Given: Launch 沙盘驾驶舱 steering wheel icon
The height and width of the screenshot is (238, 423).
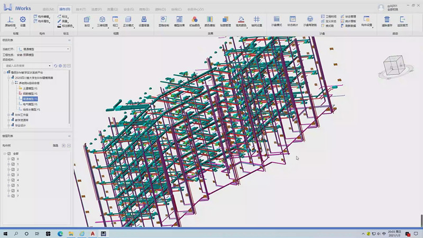Looking at the screenshot, I should click(x=310, y=20).
